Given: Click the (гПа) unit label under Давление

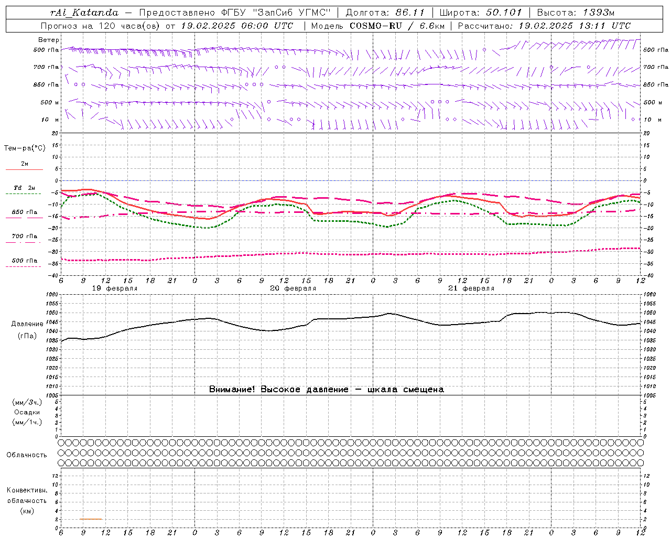Looking at the screenshot, I should 27,336.
